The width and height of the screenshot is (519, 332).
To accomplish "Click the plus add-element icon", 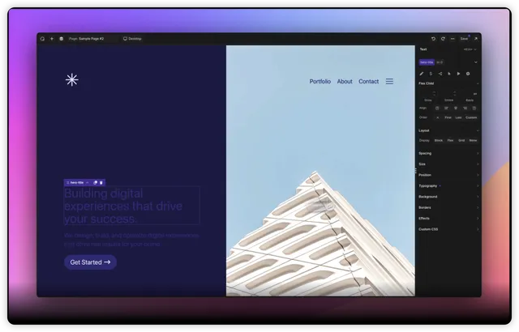I will click(52, 38).
